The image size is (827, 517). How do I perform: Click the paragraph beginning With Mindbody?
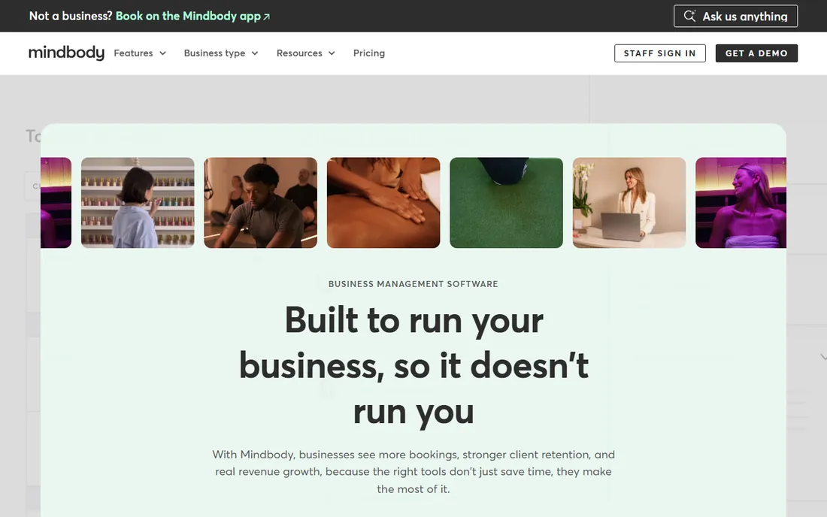(x=413, y=472)
